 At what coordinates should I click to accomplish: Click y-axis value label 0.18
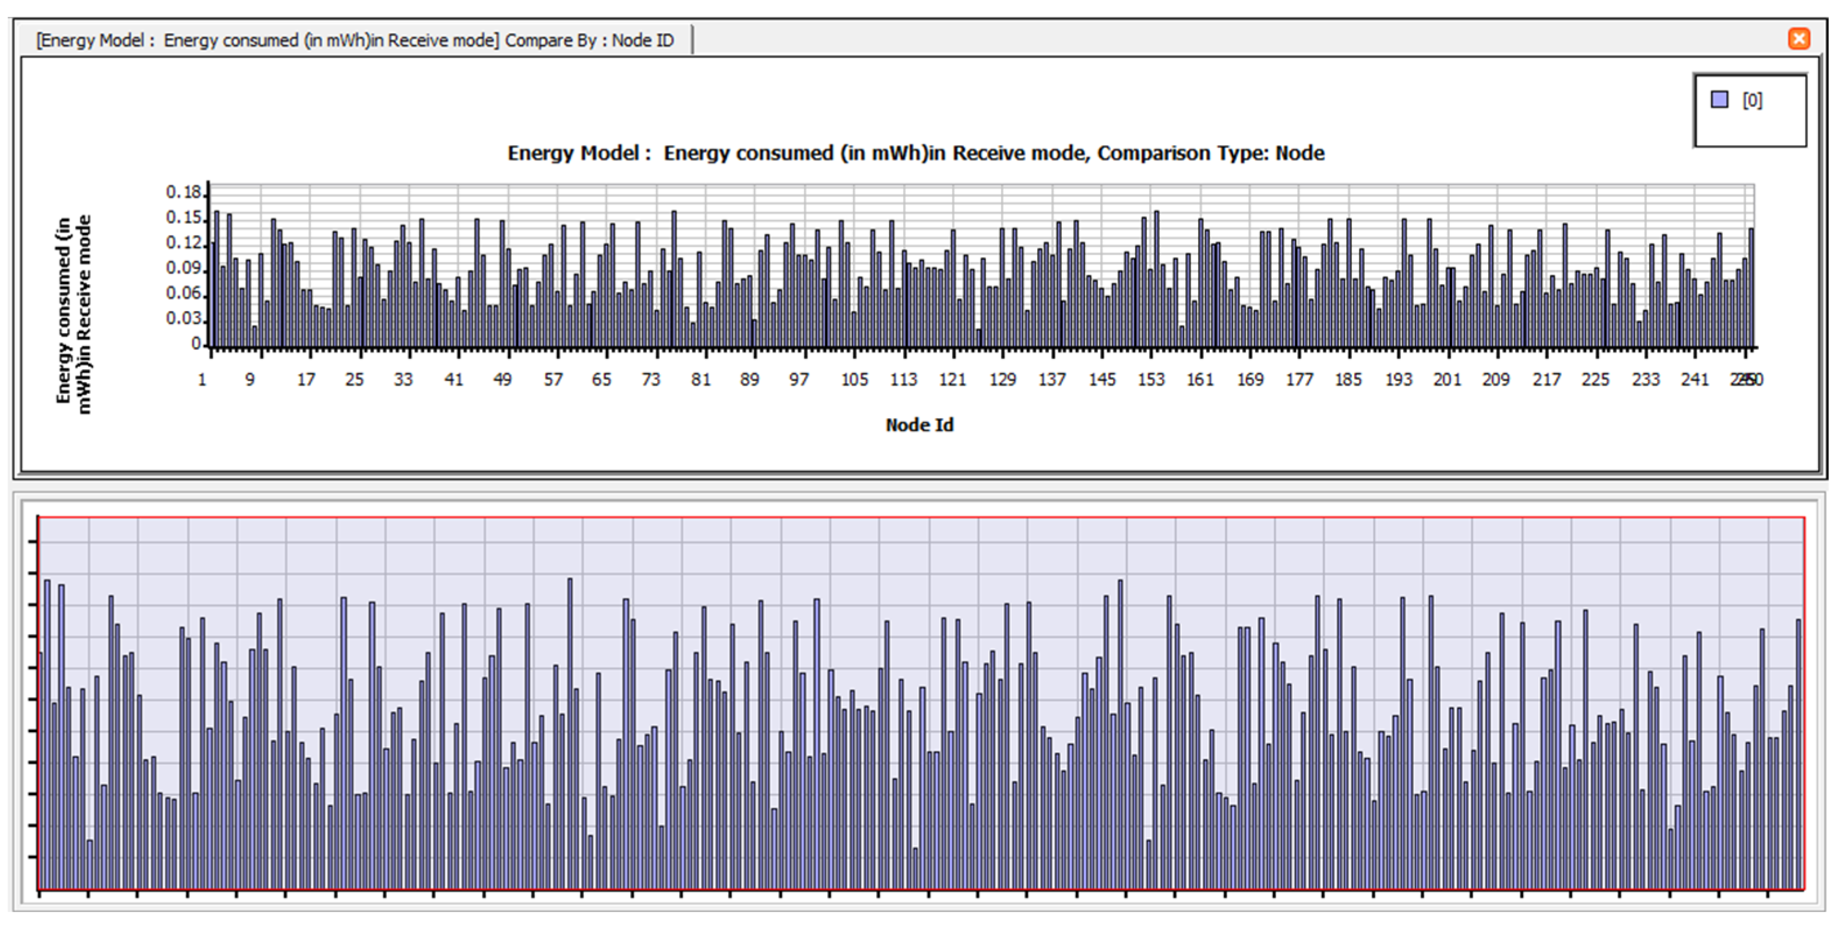pyautogui.click(x=184, y=192)
